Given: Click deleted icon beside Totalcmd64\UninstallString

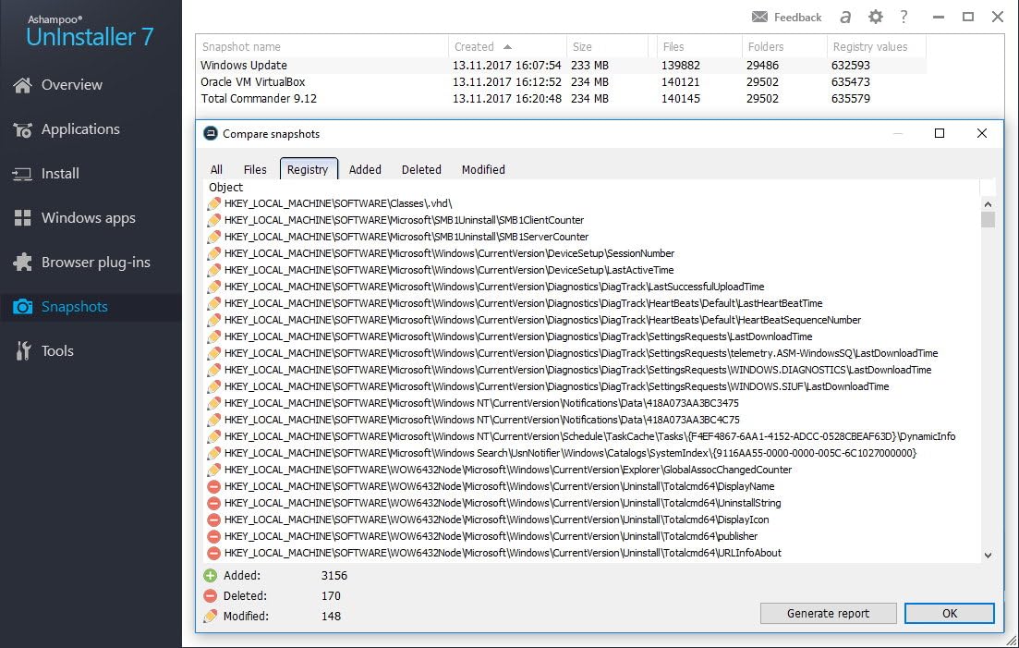Looking at the screenshot, I should click(213, 503).
